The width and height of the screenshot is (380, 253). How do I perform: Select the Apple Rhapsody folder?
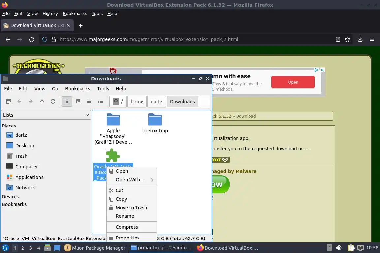pos(113,129)
